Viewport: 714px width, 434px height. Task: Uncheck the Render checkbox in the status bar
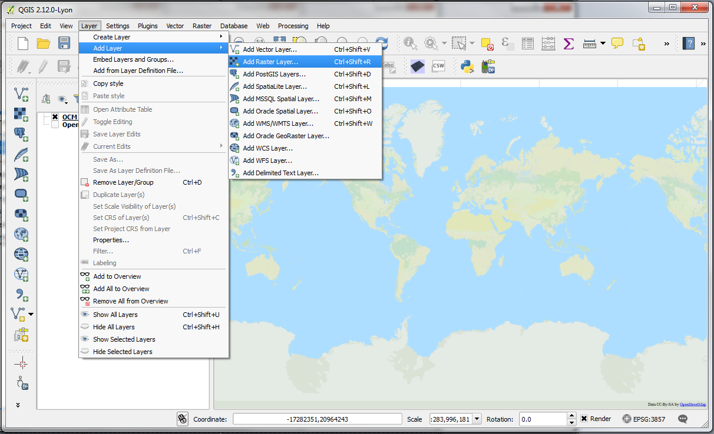[x=583, y=419]
